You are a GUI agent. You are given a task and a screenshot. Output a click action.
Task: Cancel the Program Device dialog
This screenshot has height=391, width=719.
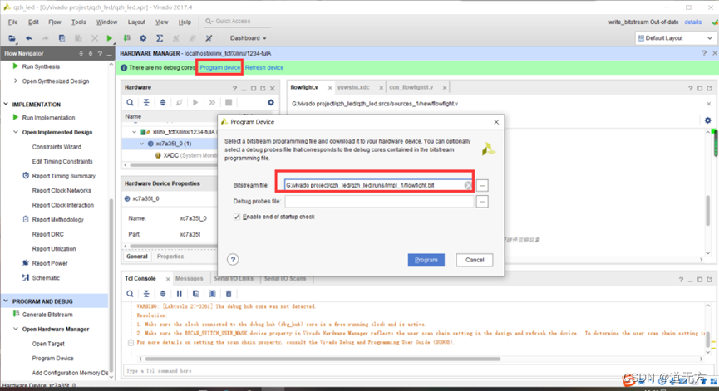point(475,260)
